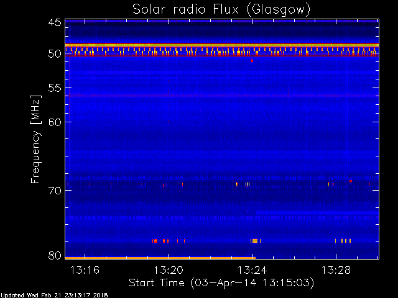Click the 60 frequency tick label

[55, 122]
